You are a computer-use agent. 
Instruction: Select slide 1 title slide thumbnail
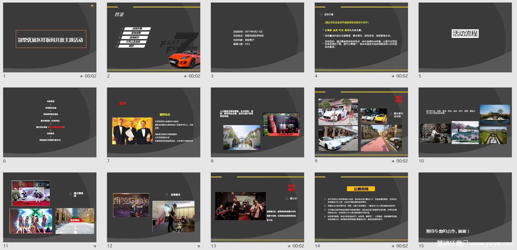coord(50,37)
